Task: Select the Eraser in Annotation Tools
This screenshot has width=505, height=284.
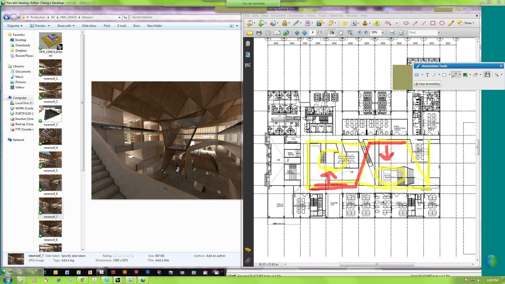Action: point(475,75)
